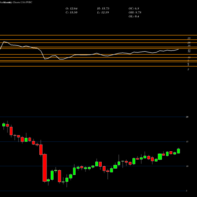Viewport: 197px width, 197px height.
Task: Click the 5 label on candlestick price axis
Action: tap(187, 191)
